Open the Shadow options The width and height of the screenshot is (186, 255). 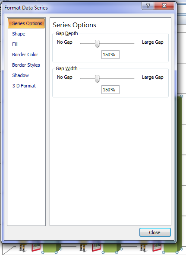(20, 75)
